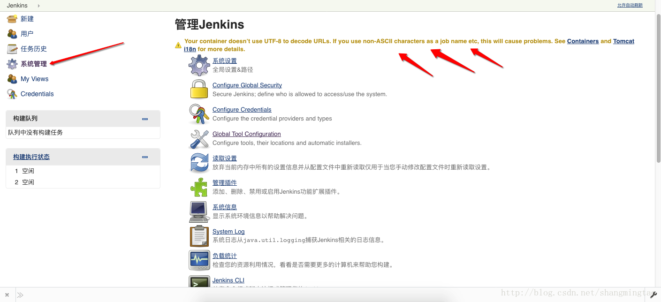The image size is (661, 302).
Task: Click the X icon in bottom bar
Action: (8, 295)
